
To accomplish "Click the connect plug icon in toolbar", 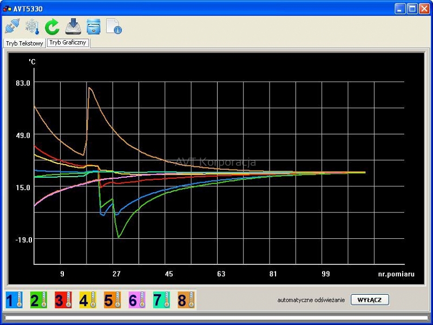I will coord(12,27).
